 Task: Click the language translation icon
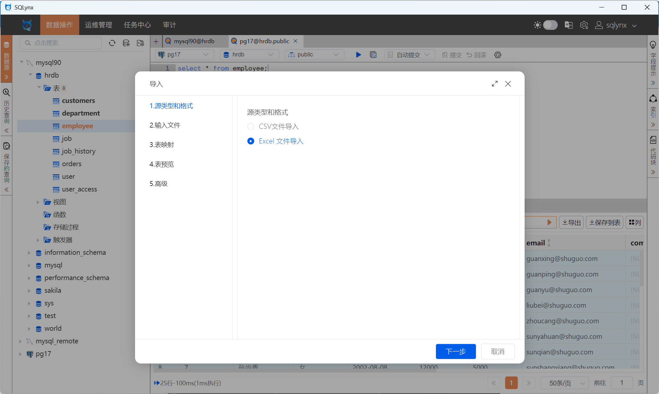tap(568, 25)
